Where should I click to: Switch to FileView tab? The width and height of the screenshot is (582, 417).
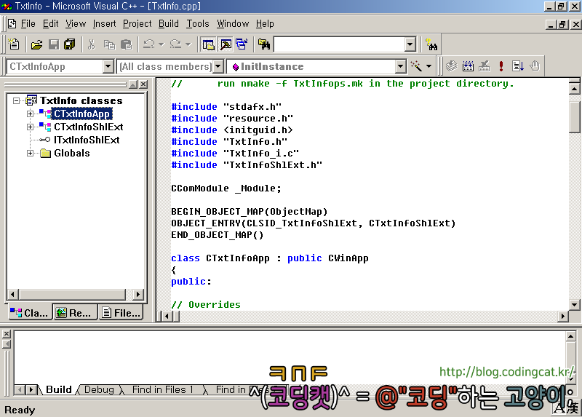122,313
